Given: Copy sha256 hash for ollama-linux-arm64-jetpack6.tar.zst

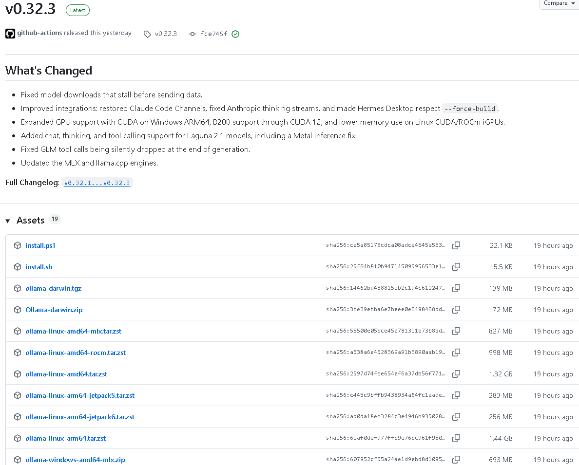Looking at the screenshot, I should point(456,417).
